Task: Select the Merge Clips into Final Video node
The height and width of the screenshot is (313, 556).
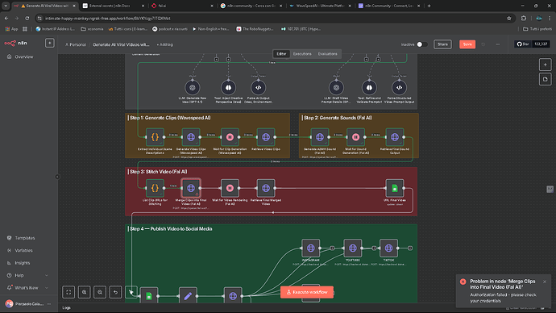Action: 191,188
